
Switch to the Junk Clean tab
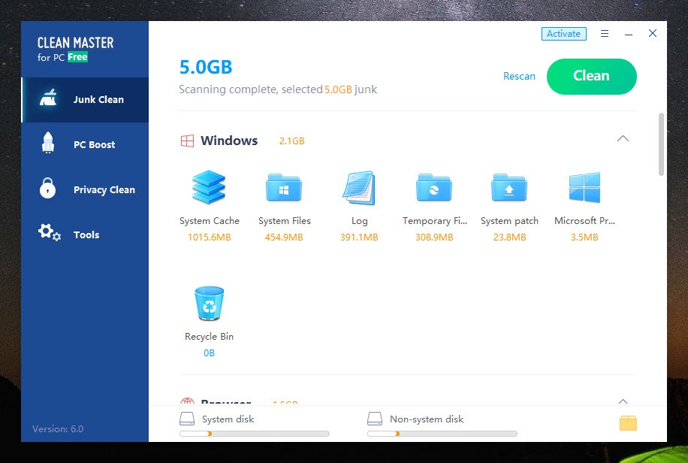coord(85,99)
